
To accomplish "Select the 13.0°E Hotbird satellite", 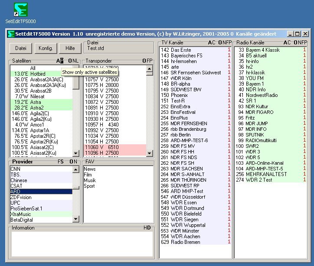I will (x=41, y=74).
